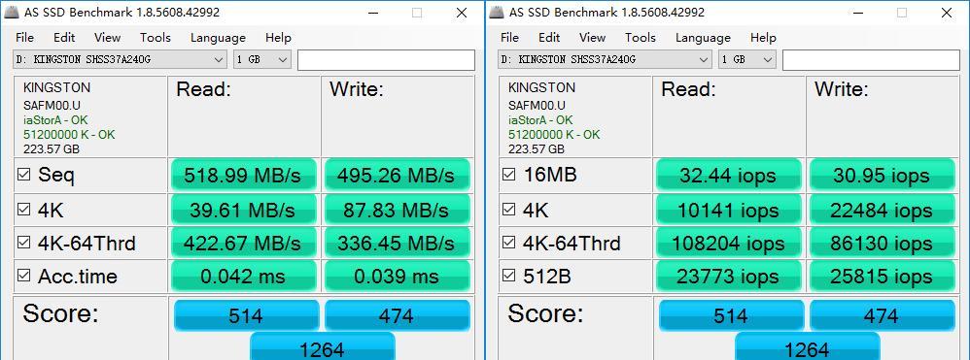Click the 51200000 K - OK text in right window
This screenshot has height=360, width=970.
point(554,134)
